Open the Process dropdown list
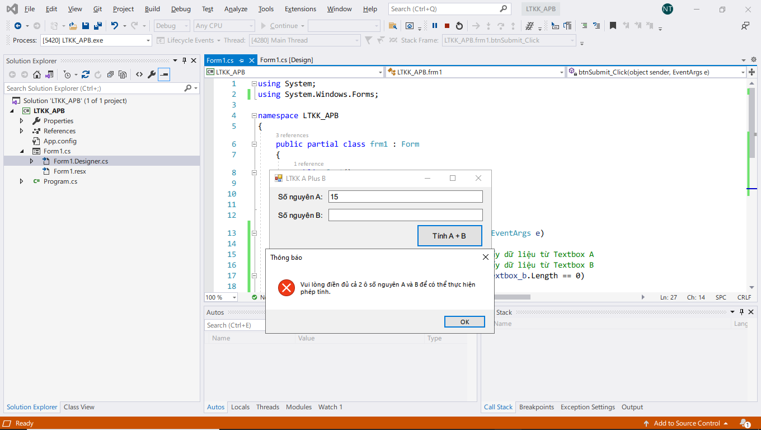Image resolution: width=761 pixels, height=430 pixels. point(148,40)
